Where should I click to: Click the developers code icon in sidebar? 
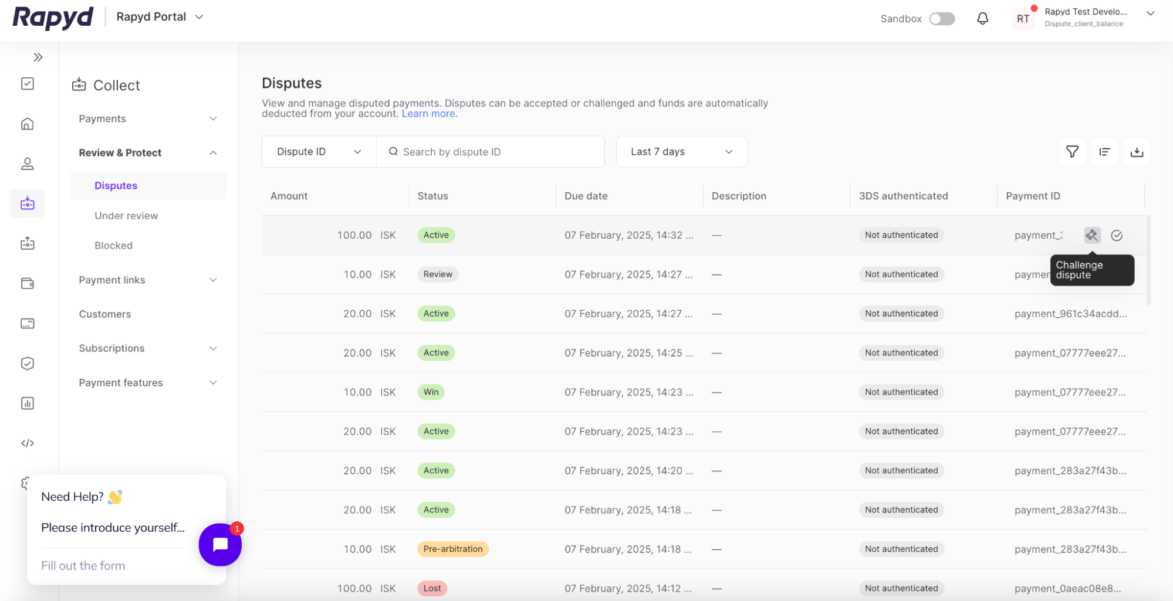(x=28, y=443)
